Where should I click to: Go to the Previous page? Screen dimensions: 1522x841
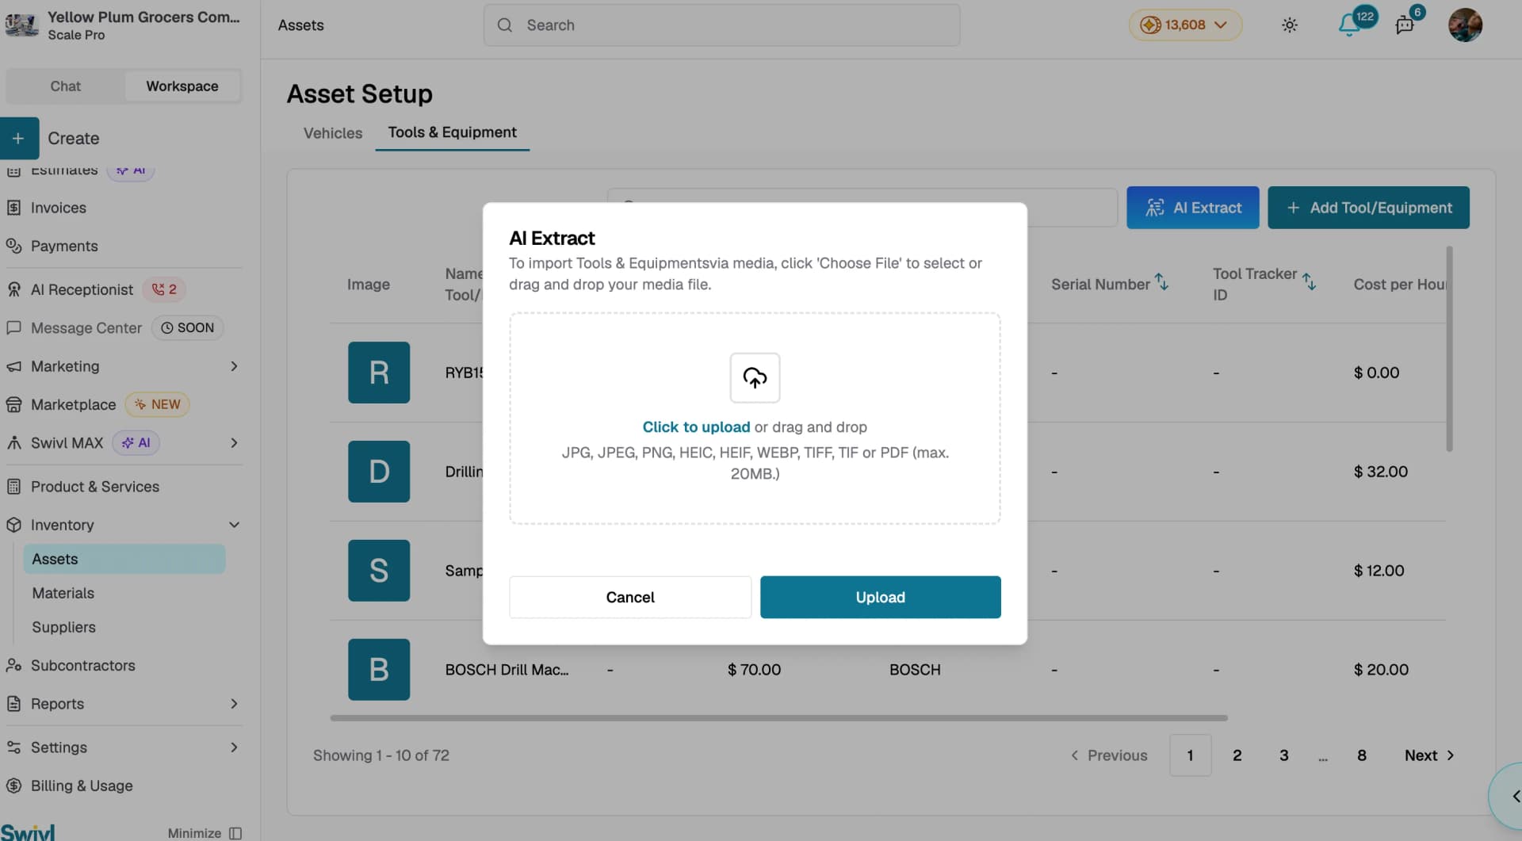1108,755
